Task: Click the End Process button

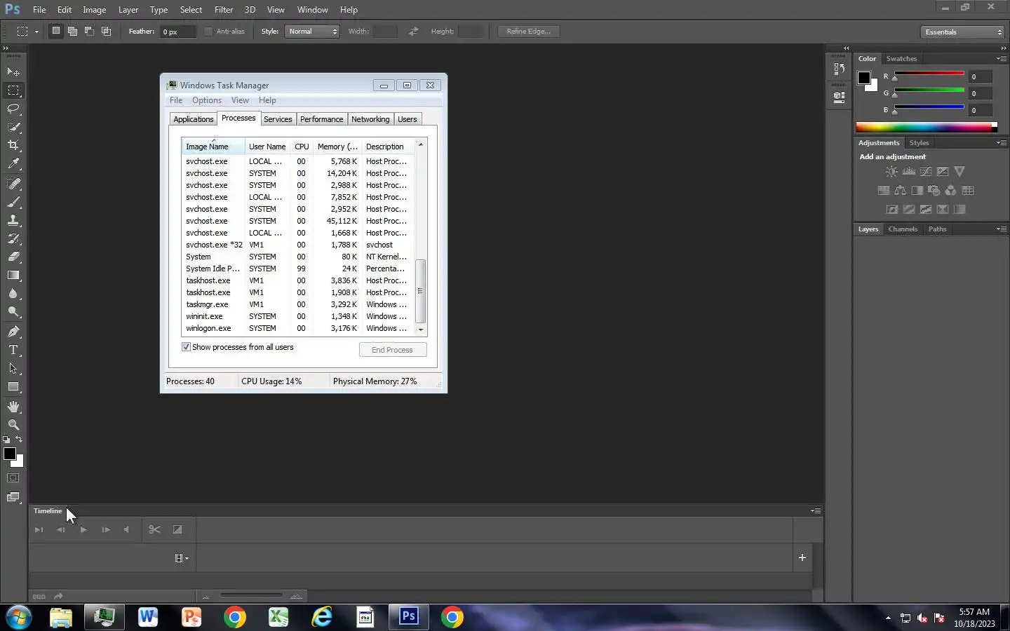Action: click(393, 350)
